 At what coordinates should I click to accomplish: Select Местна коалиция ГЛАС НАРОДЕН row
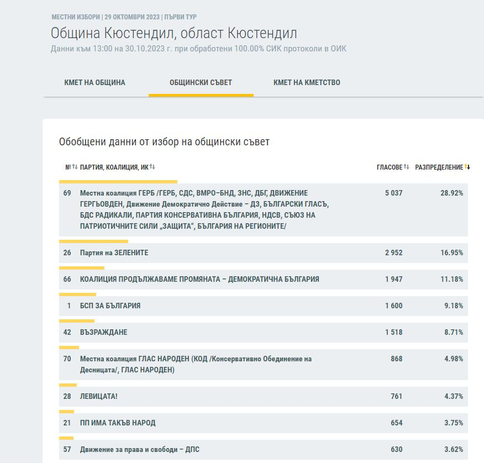(264, 365)
